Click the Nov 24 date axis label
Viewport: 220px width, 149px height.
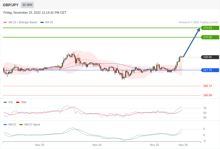click(x=97, y=145)
